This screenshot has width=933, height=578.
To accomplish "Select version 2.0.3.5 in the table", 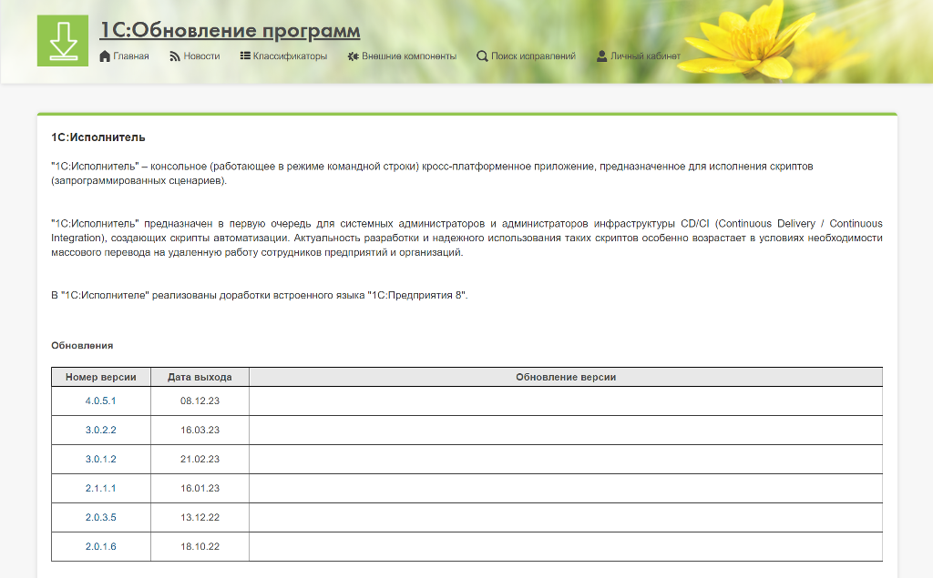I will [101, 518].
